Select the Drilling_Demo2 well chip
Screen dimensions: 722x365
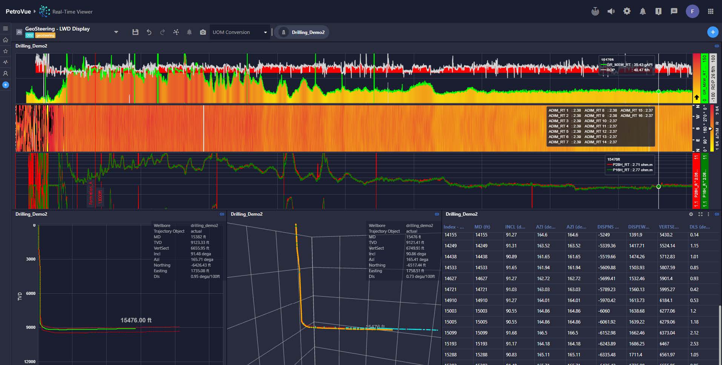(x=301, y=32)
